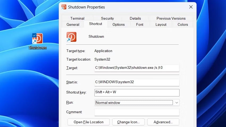Screen dimensions: 226x127
Task: Select the General tab
Action: tap(73, 24)
